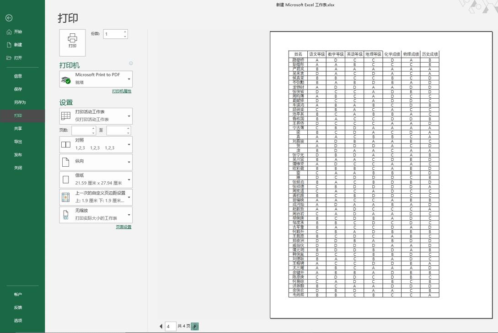Click the current page number field
Screen dimensions: 498x333
[x=171, y=326]
